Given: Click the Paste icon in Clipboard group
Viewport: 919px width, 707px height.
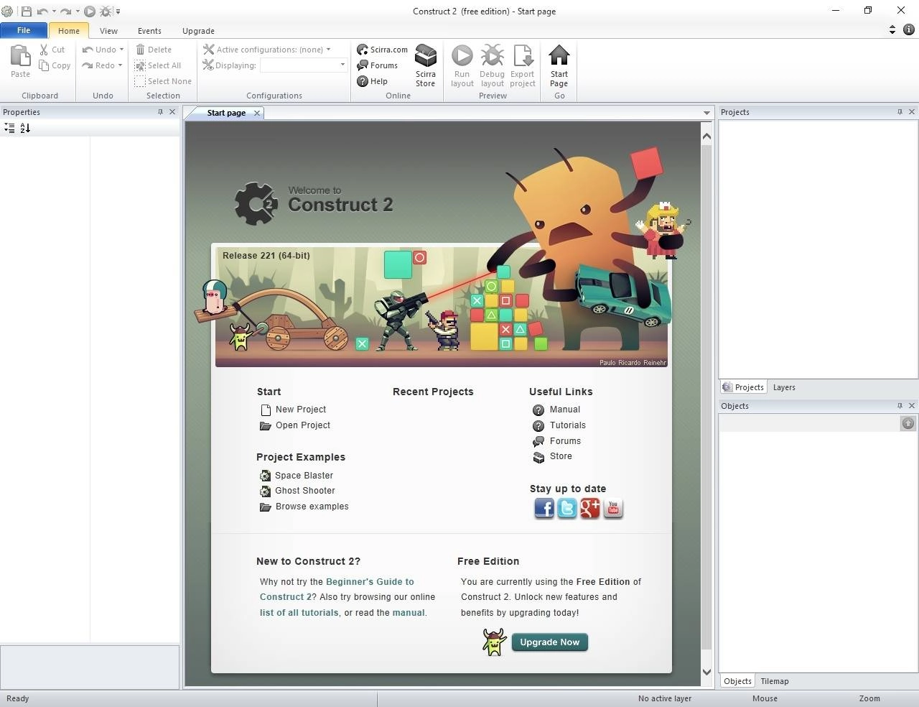Looking at the screenshot, I should 20,57.
